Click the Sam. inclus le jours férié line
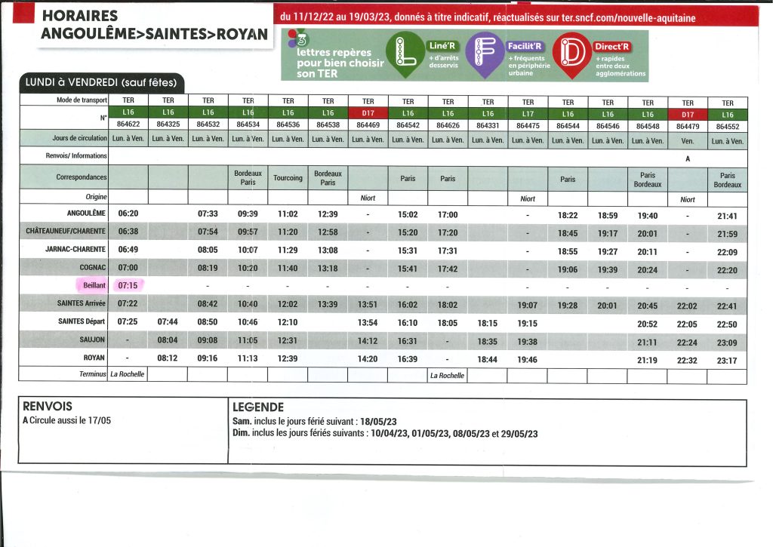This screenshot has height=547, width=773. (x=315, y=422)
